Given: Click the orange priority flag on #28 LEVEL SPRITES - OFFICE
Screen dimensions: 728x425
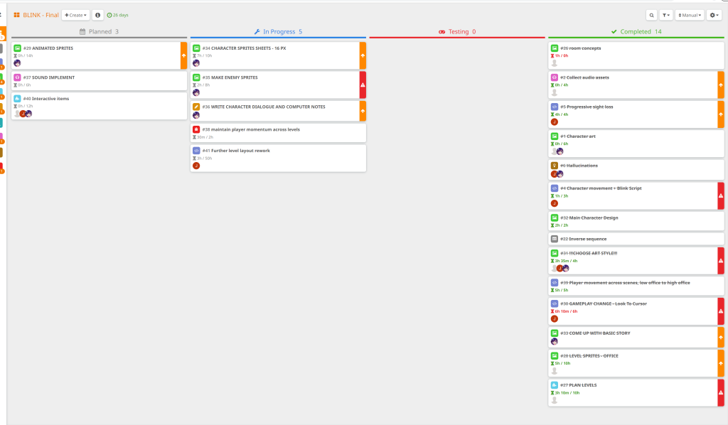Looking at the screenshot, I should click(721, 363).
